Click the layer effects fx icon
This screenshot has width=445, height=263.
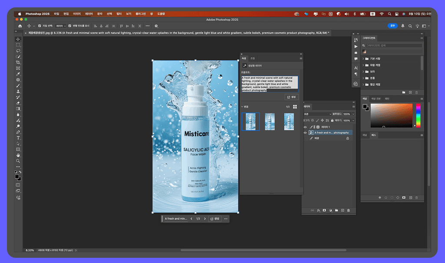(x=319, y=210)
